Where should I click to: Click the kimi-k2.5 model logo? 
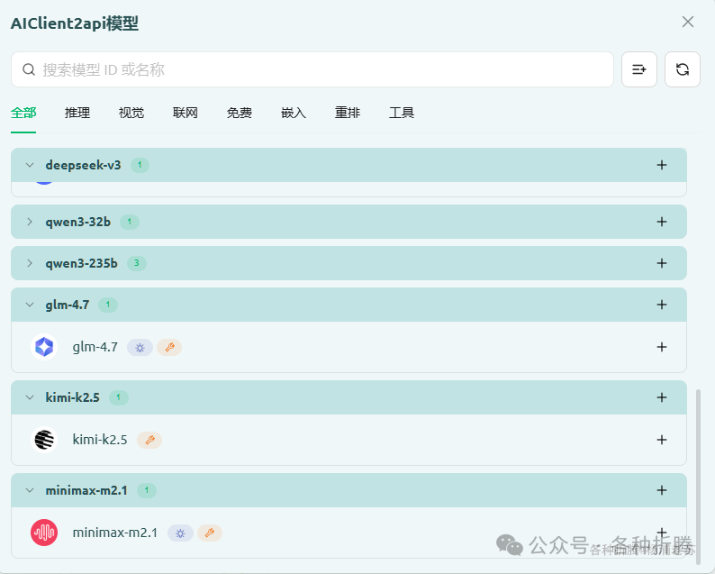(x=44, y=440)
